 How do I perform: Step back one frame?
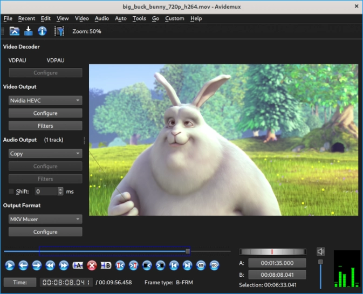(x=23, y=265)
